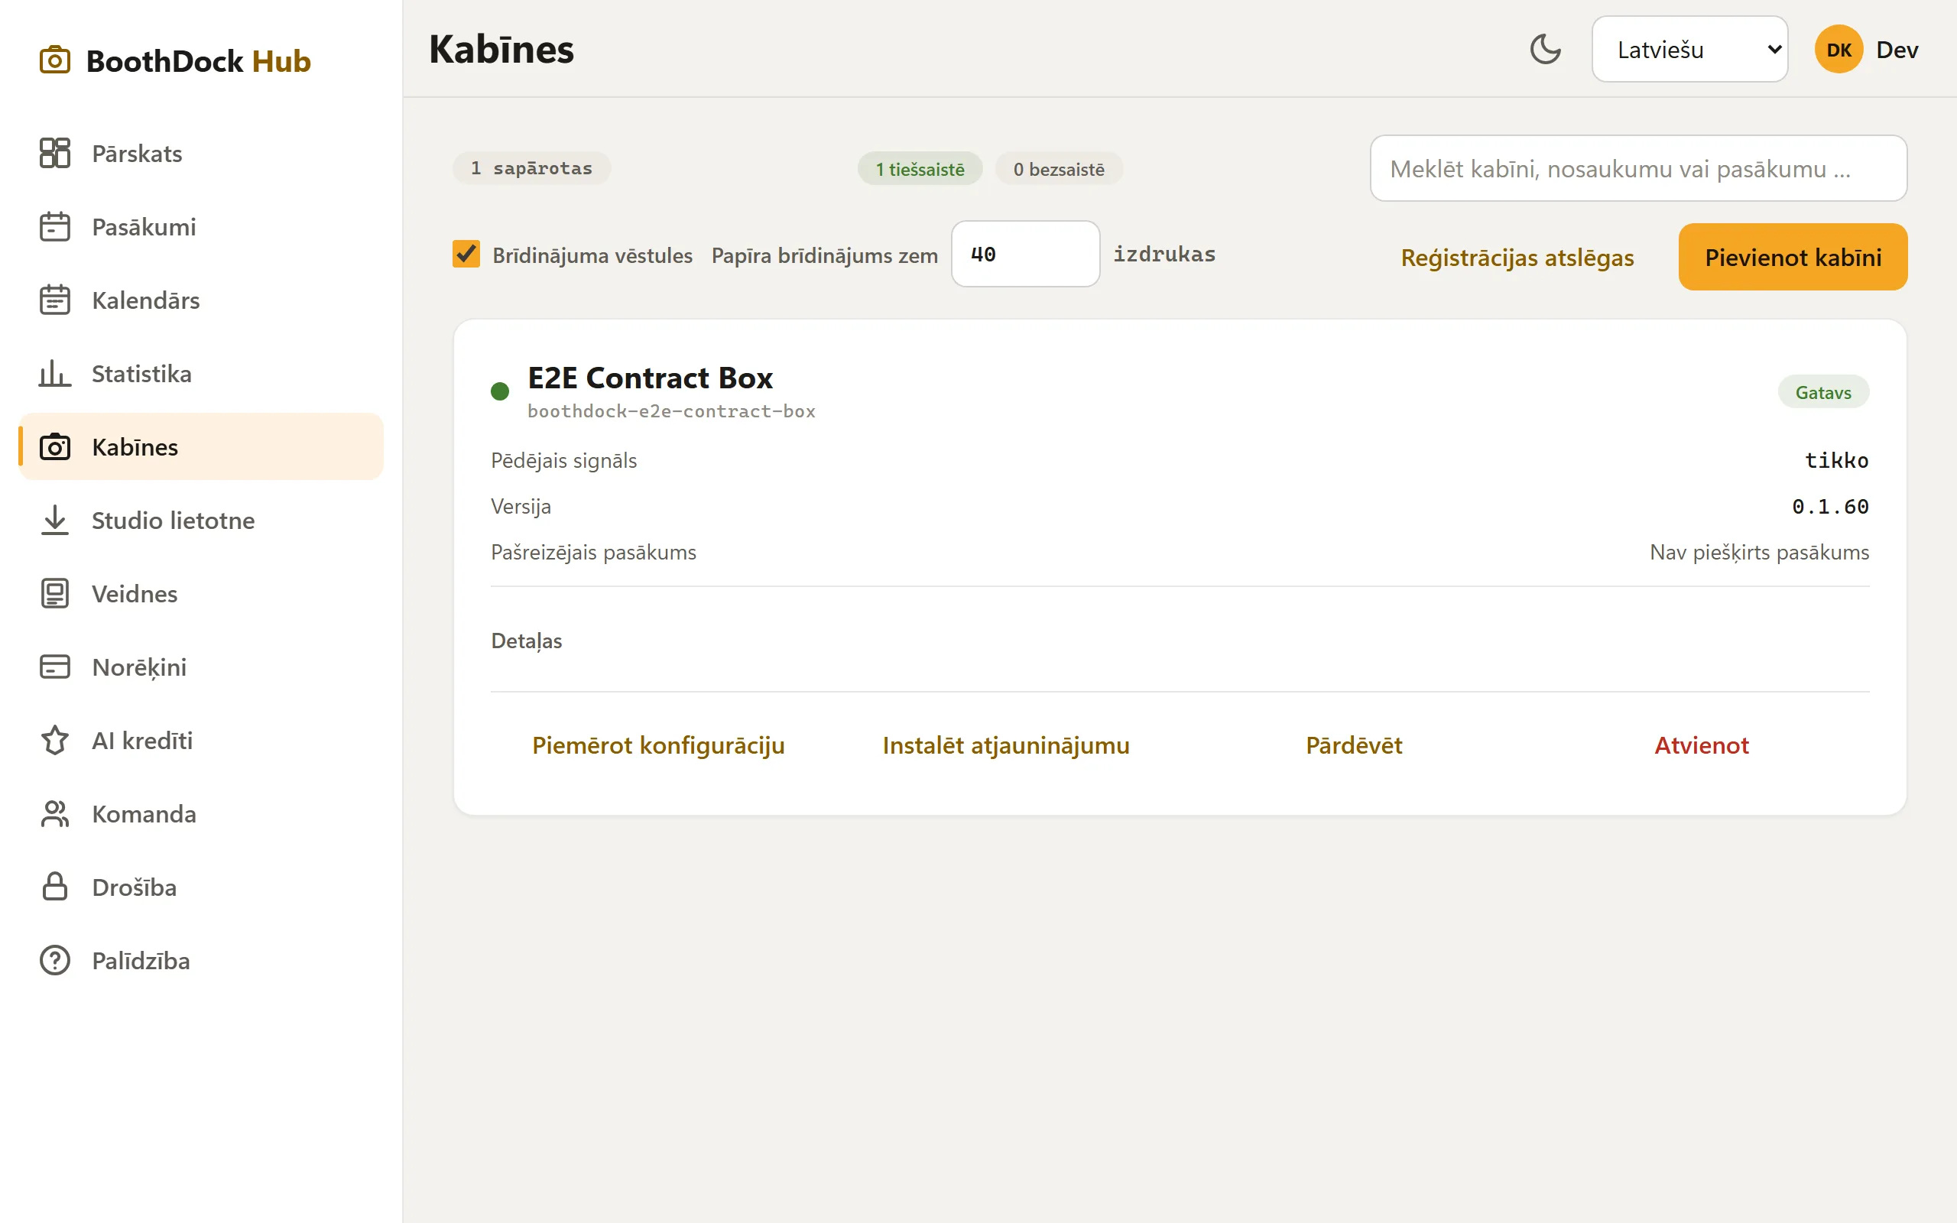
Task: Open Palīdzība help icon
Action: [x=55, y=960]
